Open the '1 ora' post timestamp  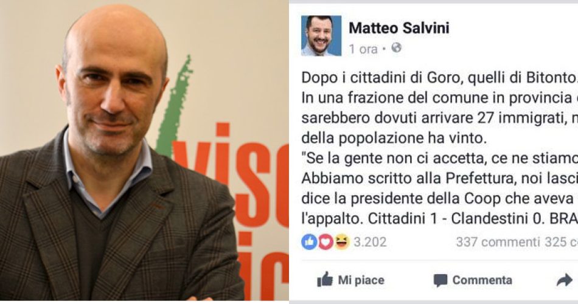tap(363, 49)
